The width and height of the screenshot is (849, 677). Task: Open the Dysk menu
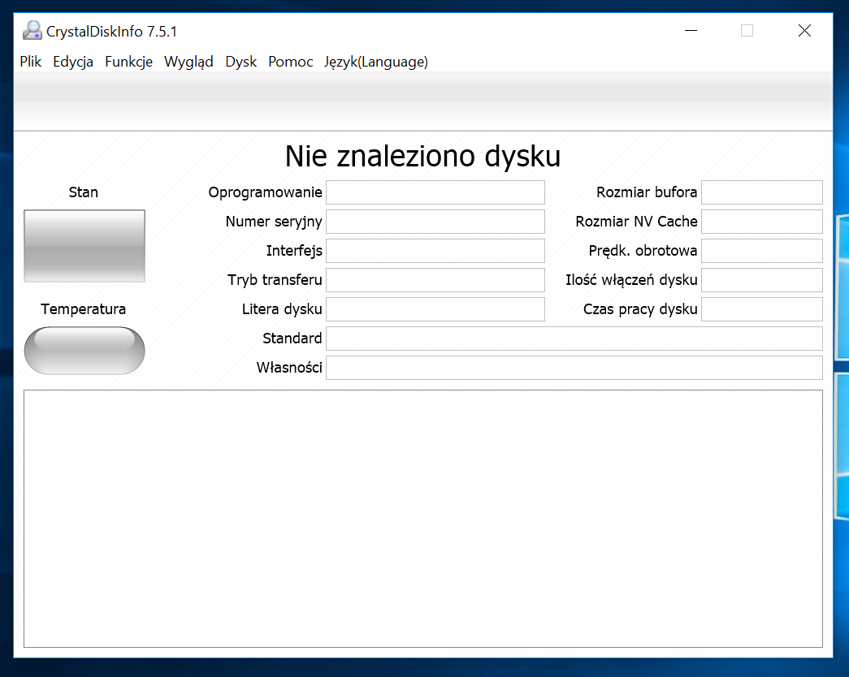[240, 62]
